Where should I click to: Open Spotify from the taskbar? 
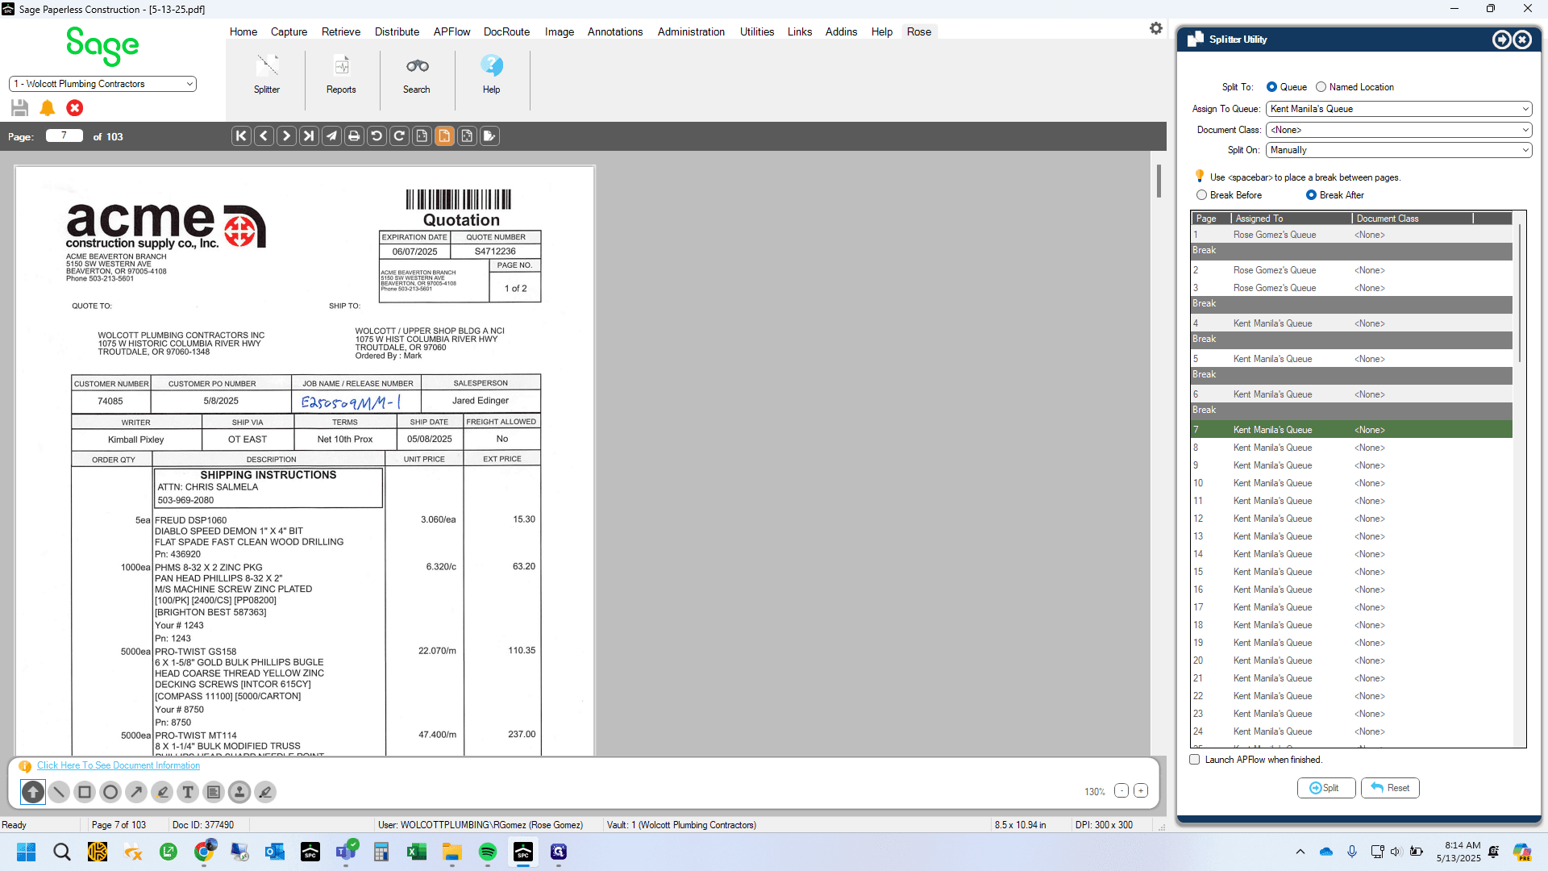pos(488,852)
